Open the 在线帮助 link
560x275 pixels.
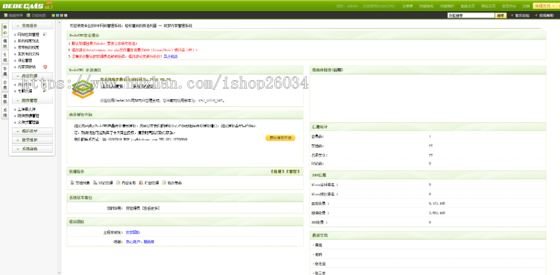click(x=547, y=16)
